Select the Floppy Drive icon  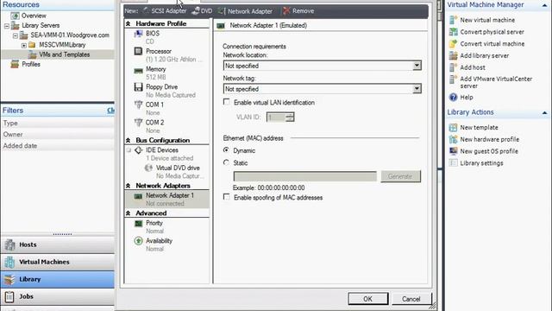pyautogui.click(x=138, y=87)
